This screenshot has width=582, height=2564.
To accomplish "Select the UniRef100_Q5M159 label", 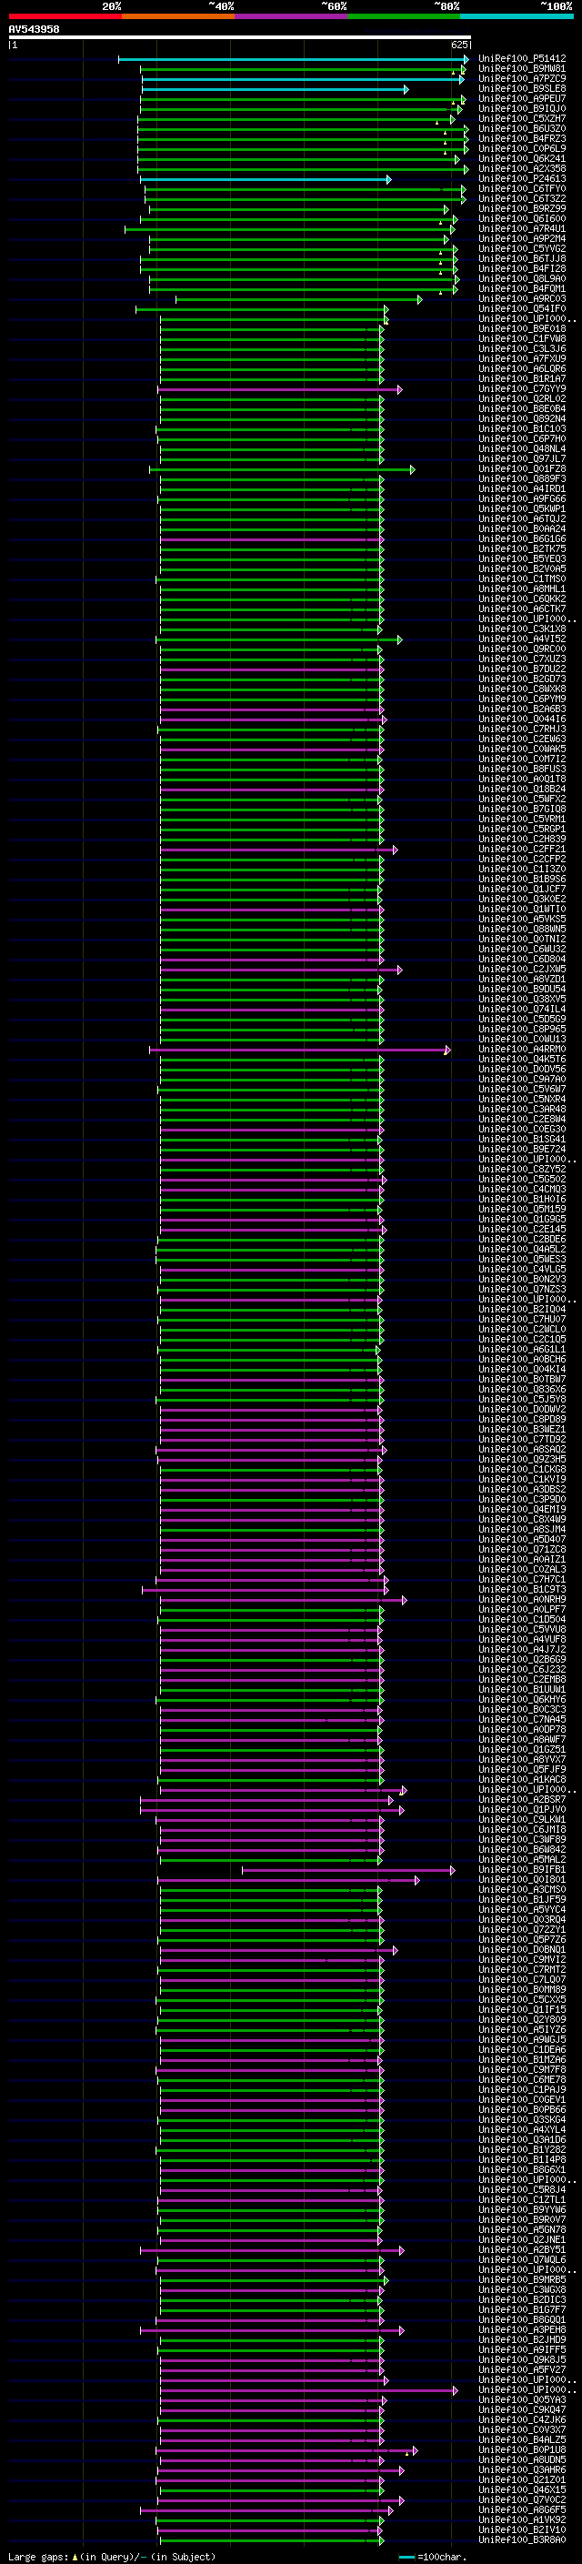I will [x=522, y=1211].
